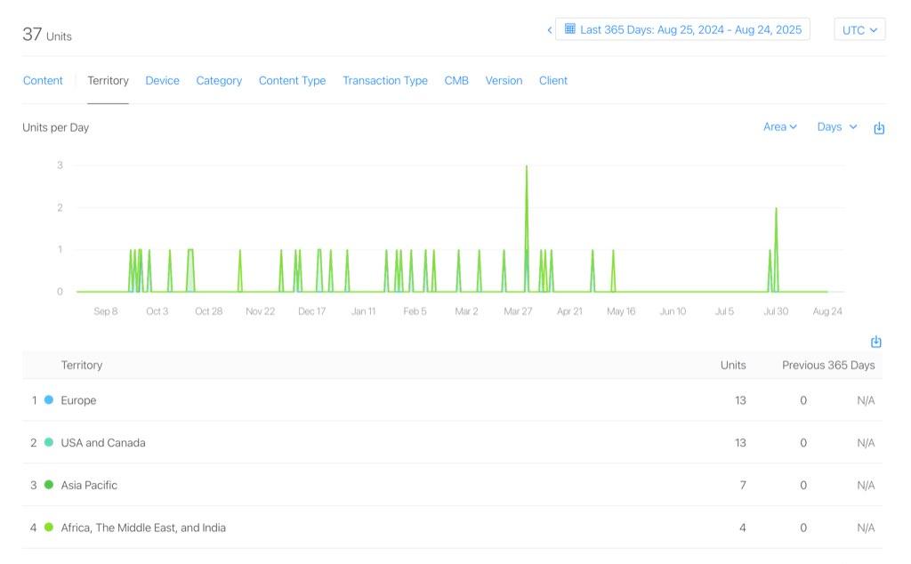Expand the Area chart type dropdown
The image size is (911, 564).
779,127
